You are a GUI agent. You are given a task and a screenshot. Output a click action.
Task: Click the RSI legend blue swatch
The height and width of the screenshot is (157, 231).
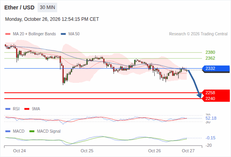point(8,109)
